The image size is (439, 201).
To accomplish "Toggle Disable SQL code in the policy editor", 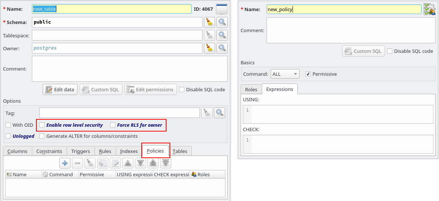I will coord(390,51).
